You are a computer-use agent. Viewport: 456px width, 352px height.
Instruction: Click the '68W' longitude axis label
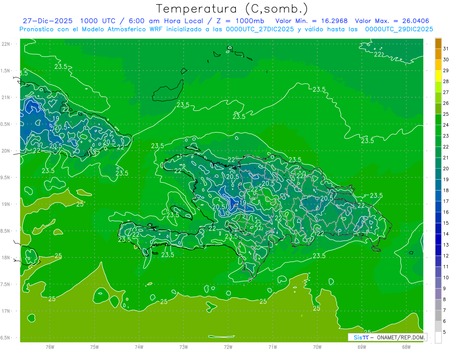click(406, 347)
